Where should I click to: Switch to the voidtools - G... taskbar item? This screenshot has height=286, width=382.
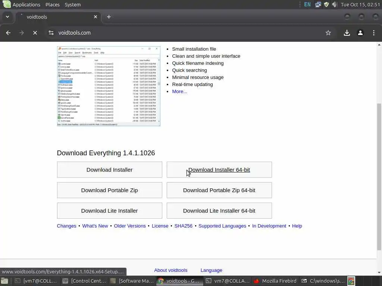point(179,281)
